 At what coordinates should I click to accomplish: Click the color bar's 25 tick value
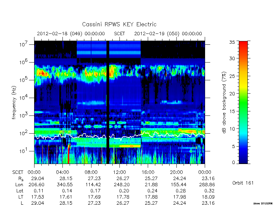pyautogui.click(x=232, y=76)
